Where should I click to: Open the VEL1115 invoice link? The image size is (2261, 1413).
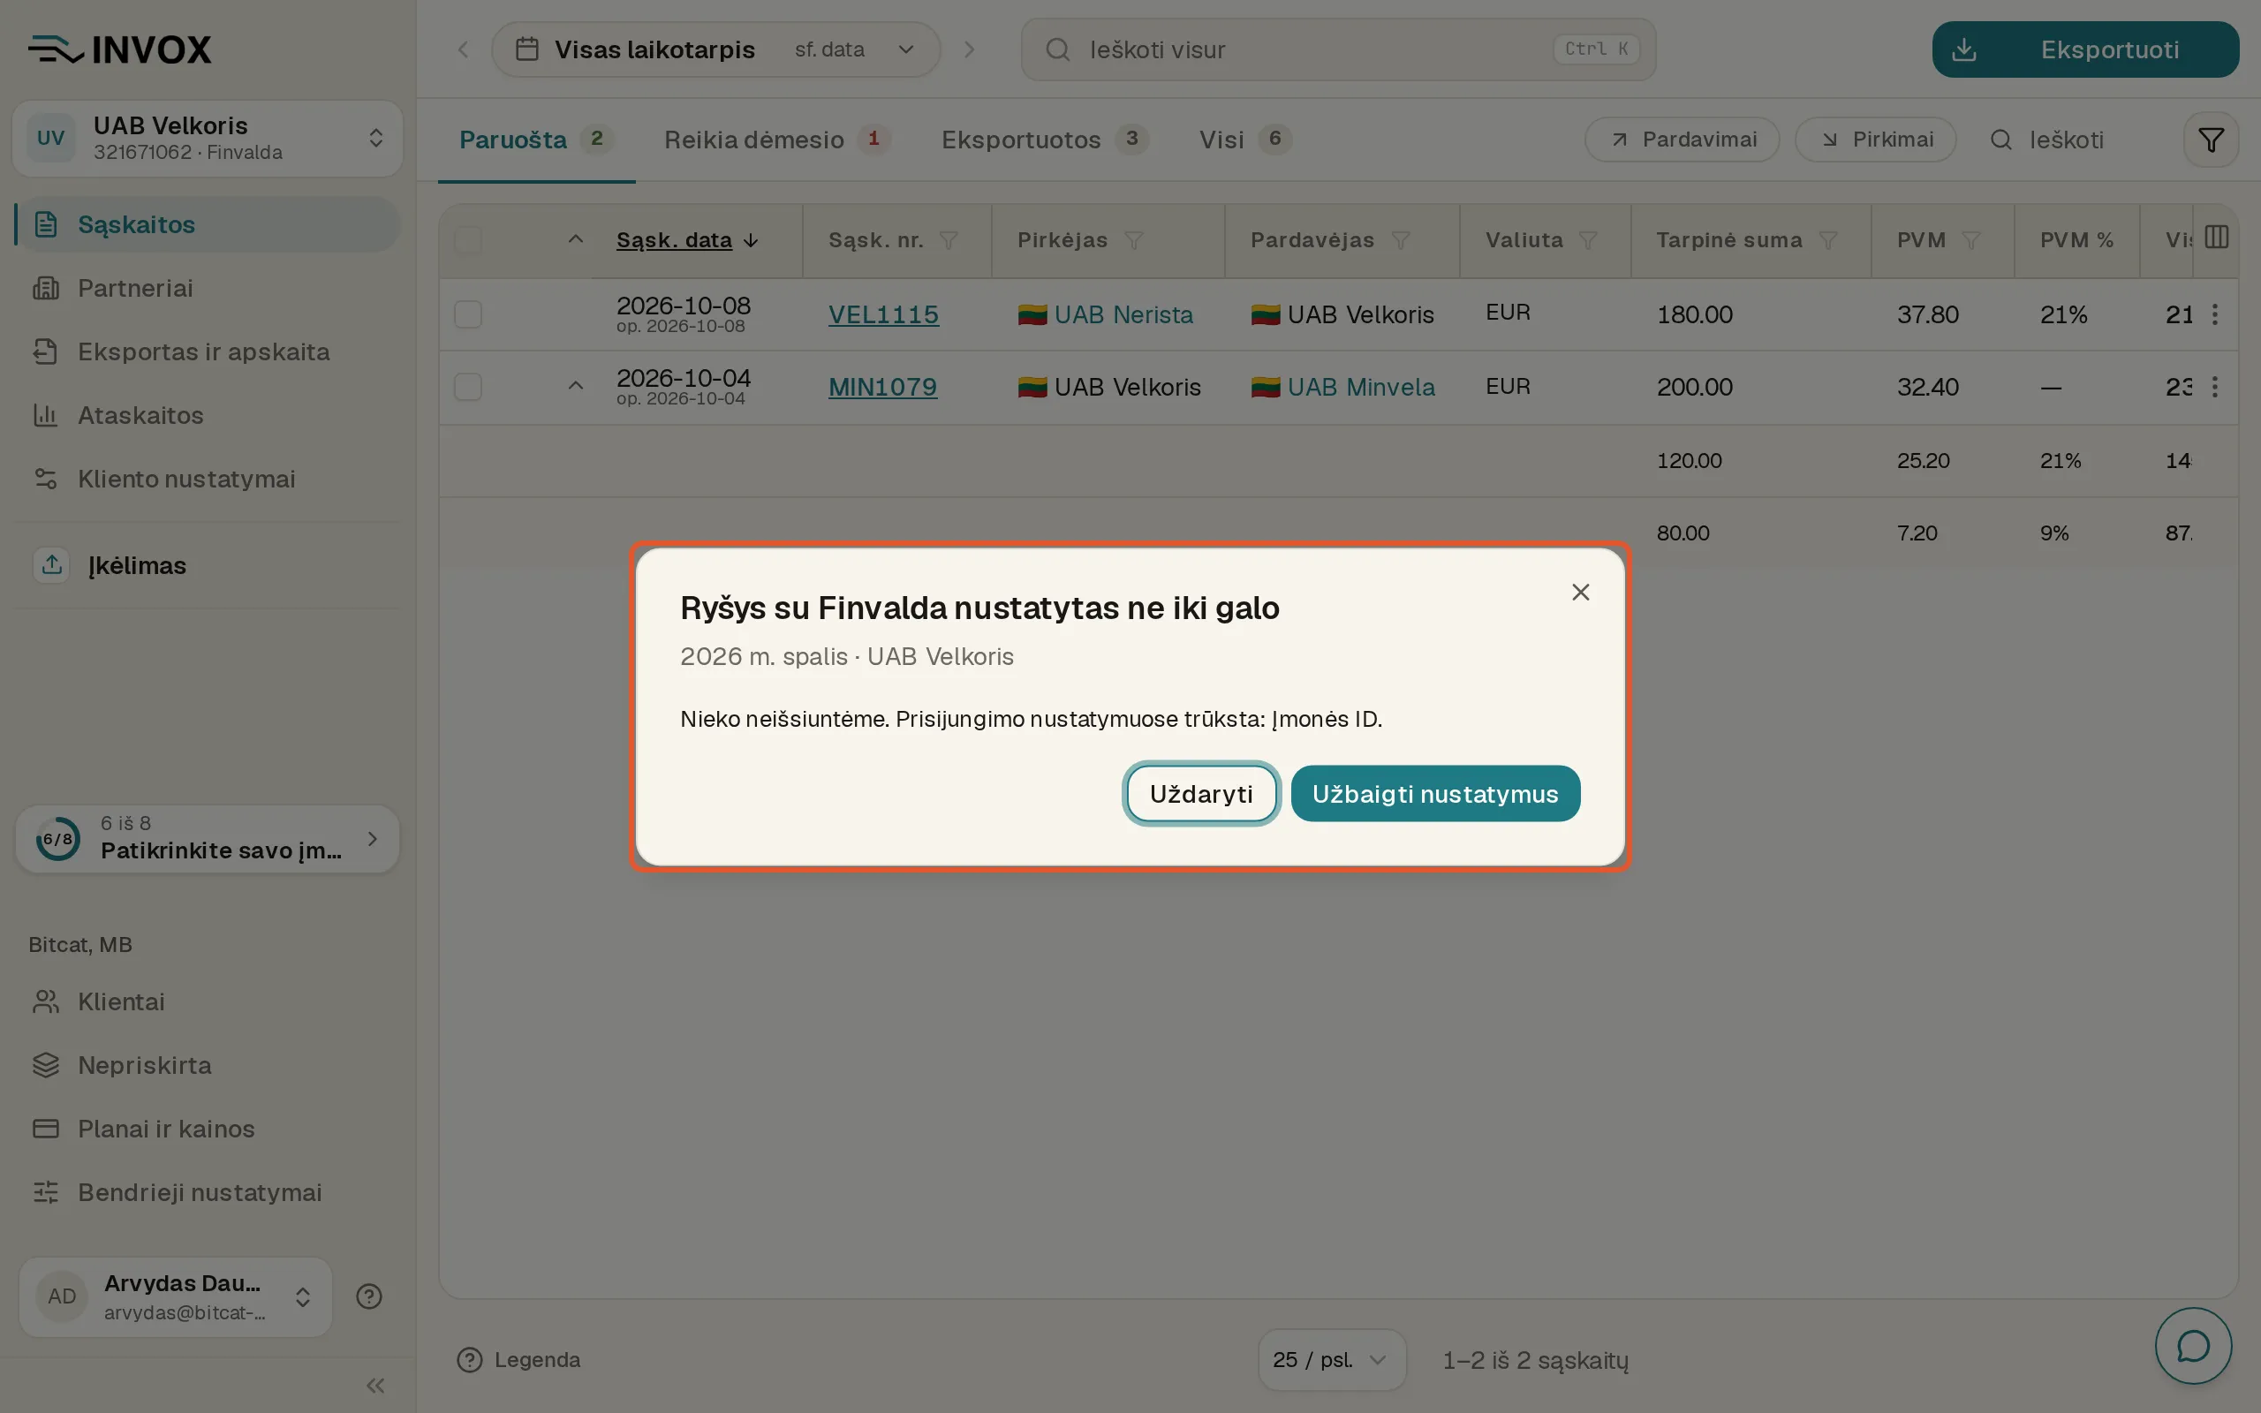[883, 315]
